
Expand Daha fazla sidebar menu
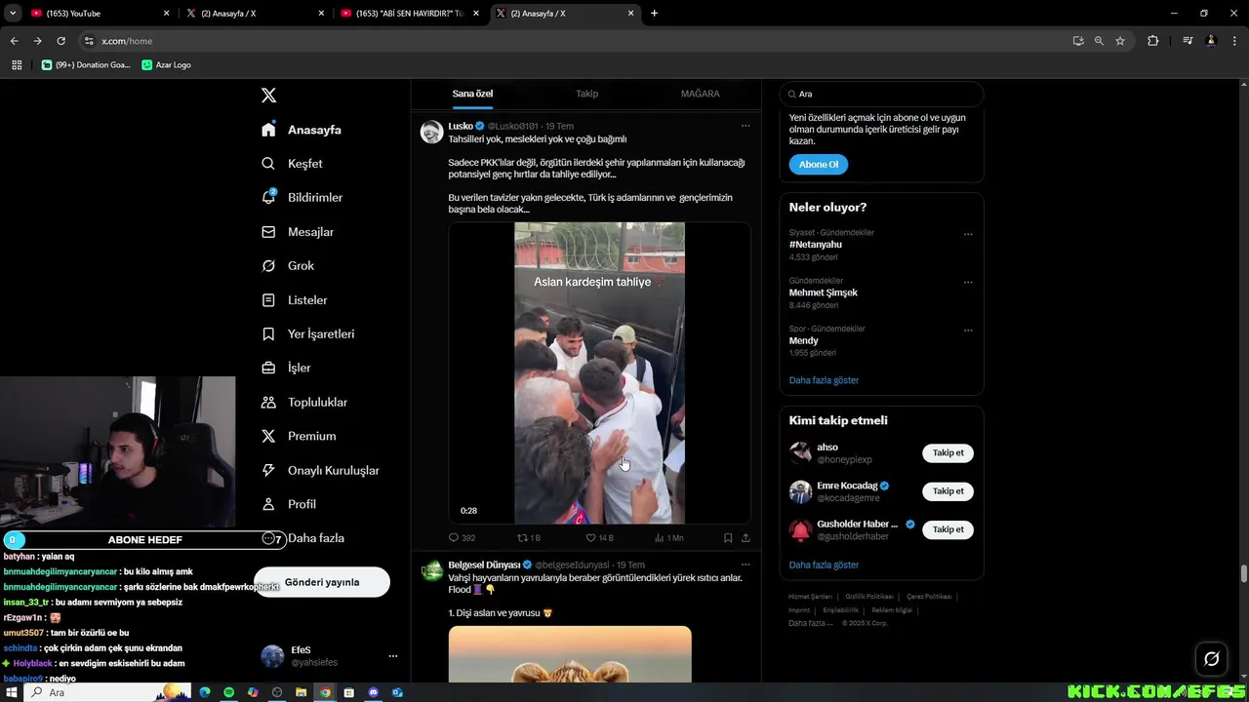(303, 538)
